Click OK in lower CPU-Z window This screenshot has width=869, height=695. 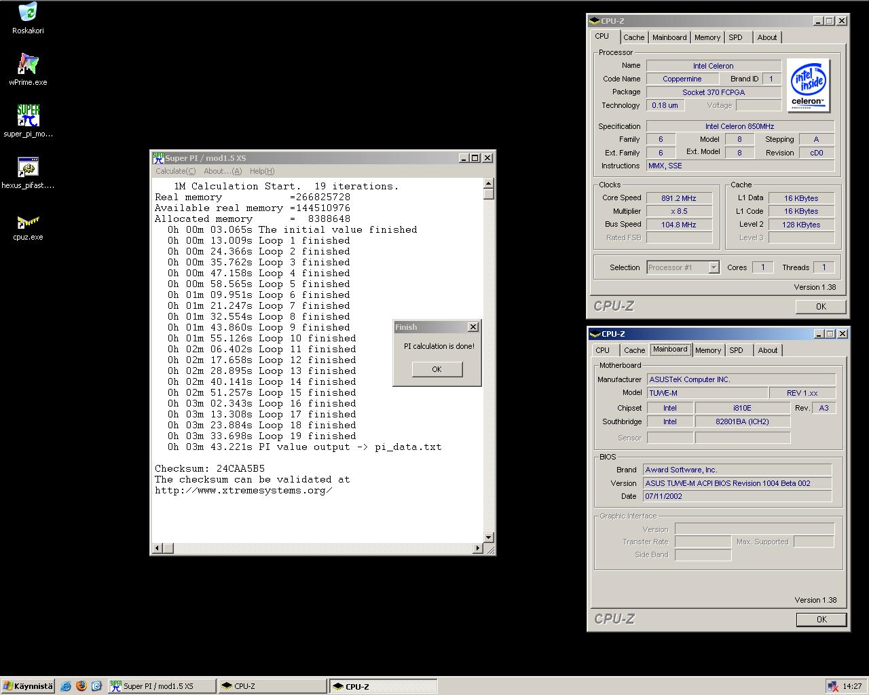coord(821,620)
